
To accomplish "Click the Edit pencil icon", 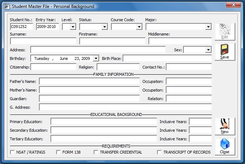I will (x=225, y=29).
